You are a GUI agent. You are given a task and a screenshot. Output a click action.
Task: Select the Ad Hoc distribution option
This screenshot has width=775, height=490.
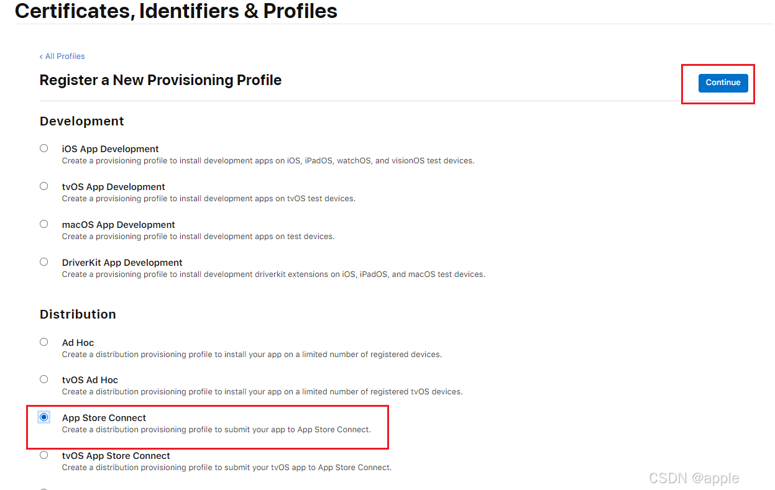[x=44, y=342]
